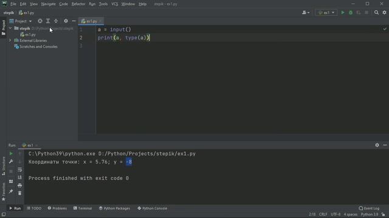Toggle the Favorites side tool tab
Image resolution: width=389 pixels, height=218 pixels.
4,192
